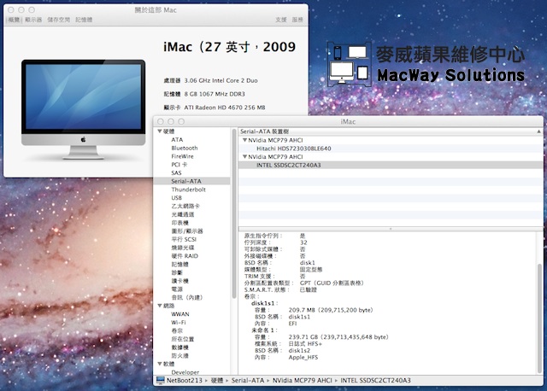Click 硬體 in the bottom path bar
This screenshot has width=547, height=391.
[216, 380]
